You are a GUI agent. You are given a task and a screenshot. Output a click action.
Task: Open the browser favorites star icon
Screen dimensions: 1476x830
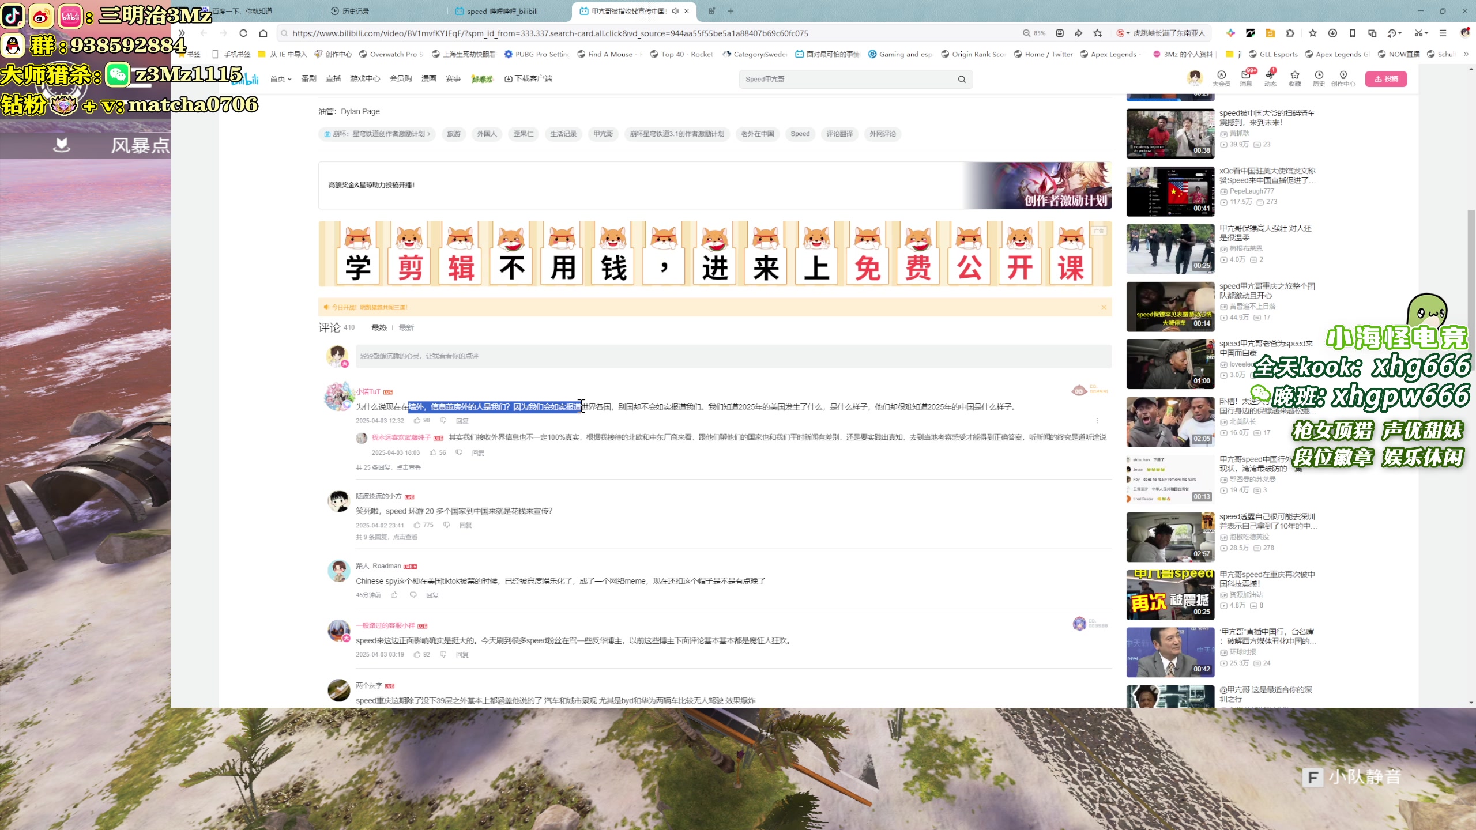1313,33
